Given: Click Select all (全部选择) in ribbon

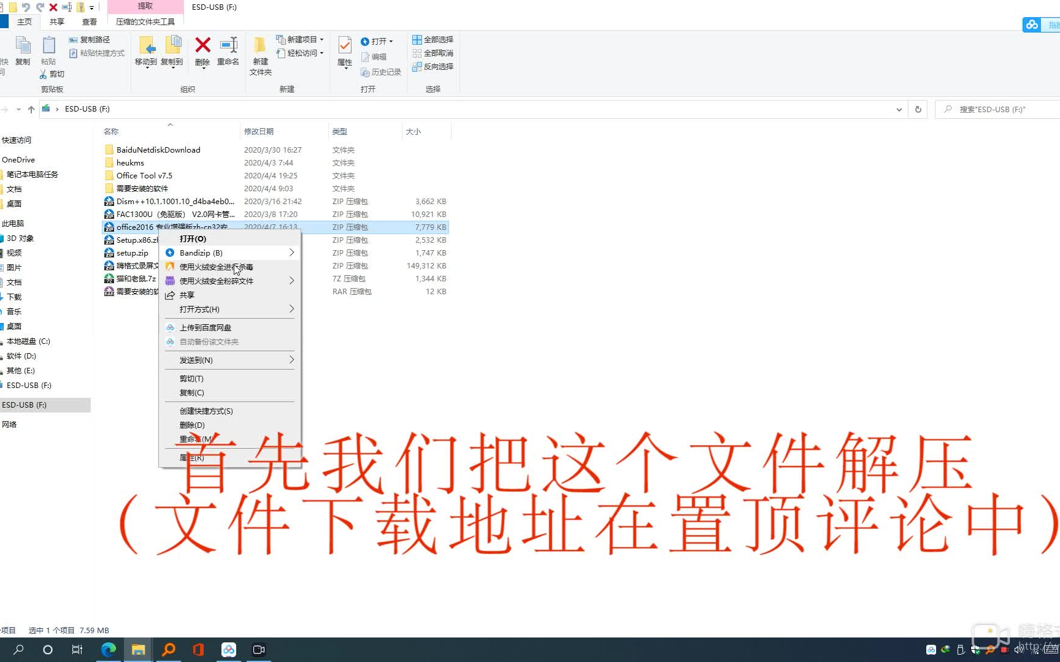Looking at the screenshot, I should 433,40.
